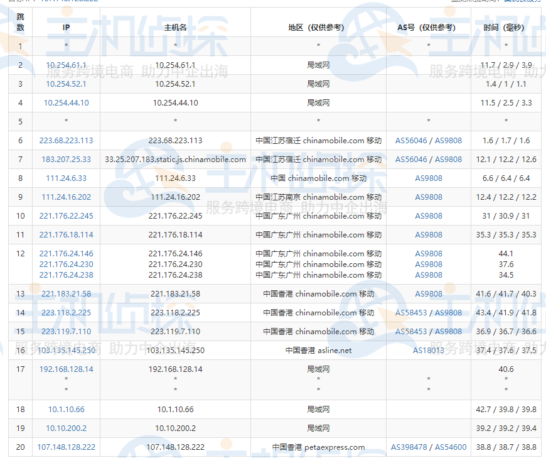Click the AS58453 link on hop 14
This screenshot has width=546, height=458.
tap(411, 312)
